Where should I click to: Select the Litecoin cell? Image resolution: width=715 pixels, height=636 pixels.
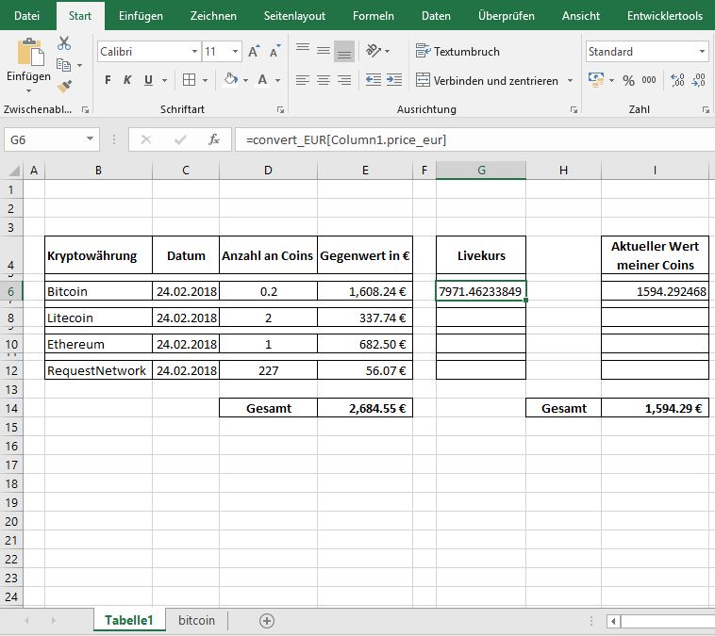point(98,318)
